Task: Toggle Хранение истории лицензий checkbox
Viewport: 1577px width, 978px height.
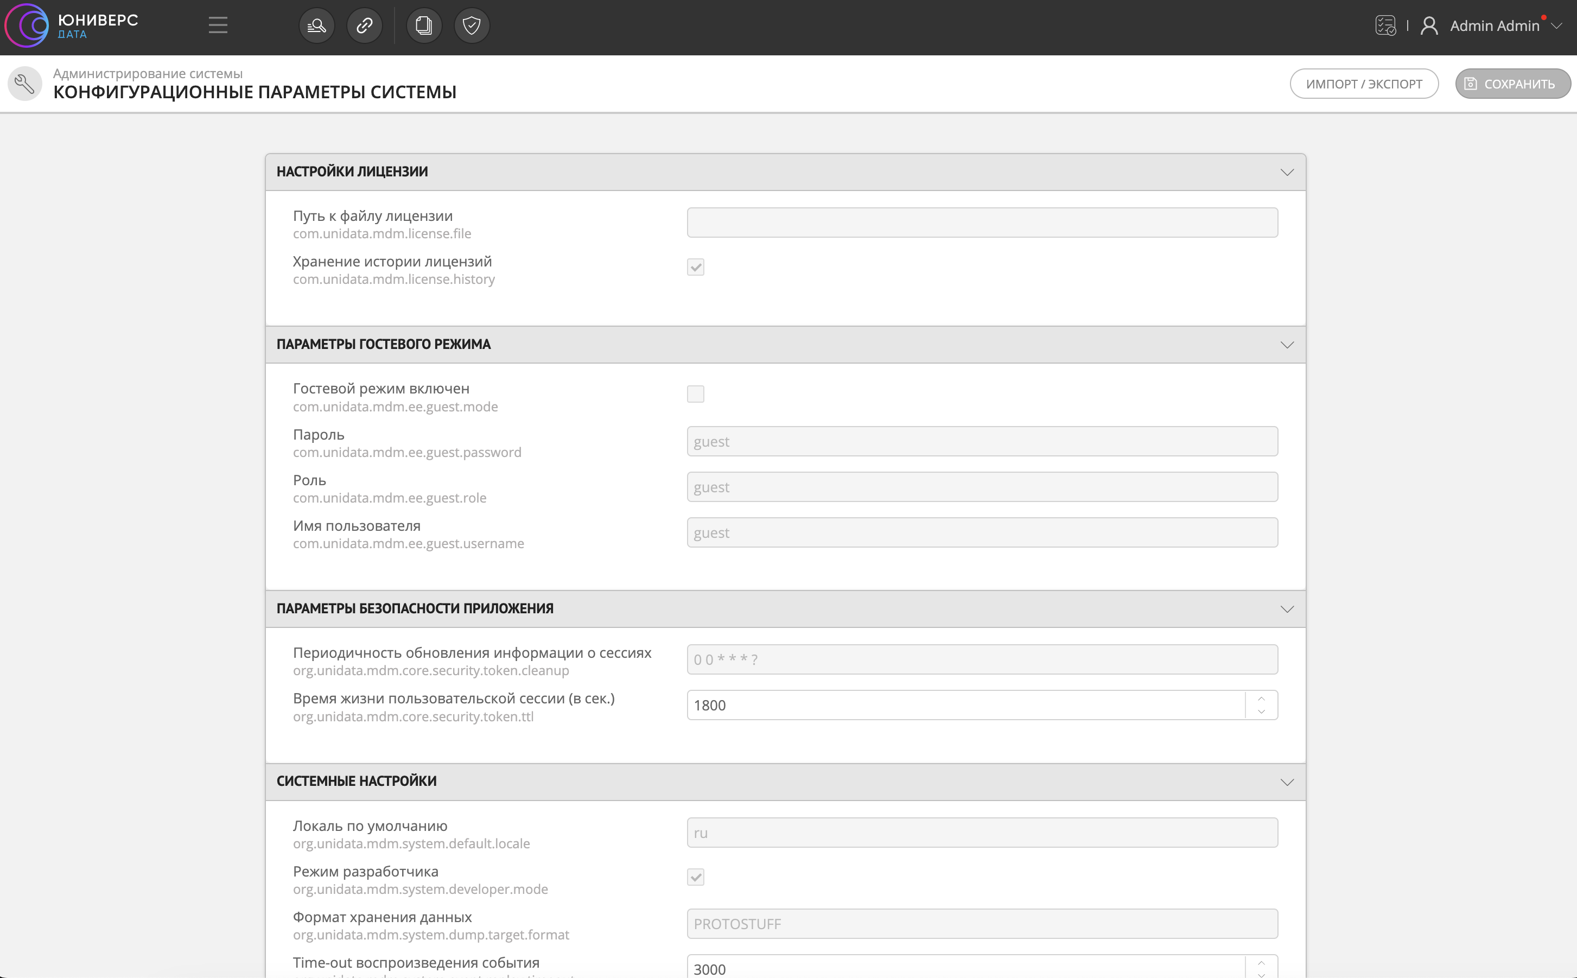Action: [695, 267]
